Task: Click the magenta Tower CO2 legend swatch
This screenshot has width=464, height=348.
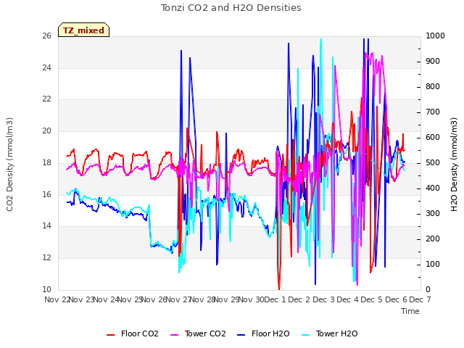Action: 174,335
